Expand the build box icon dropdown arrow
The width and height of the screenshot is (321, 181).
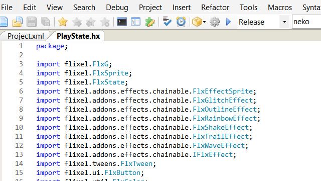coord(204,22)
